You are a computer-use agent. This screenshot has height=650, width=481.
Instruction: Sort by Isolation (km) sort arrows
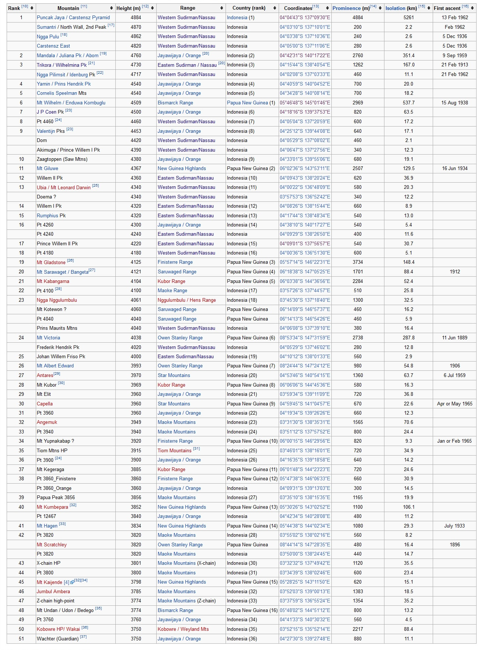tap(429, 8)
